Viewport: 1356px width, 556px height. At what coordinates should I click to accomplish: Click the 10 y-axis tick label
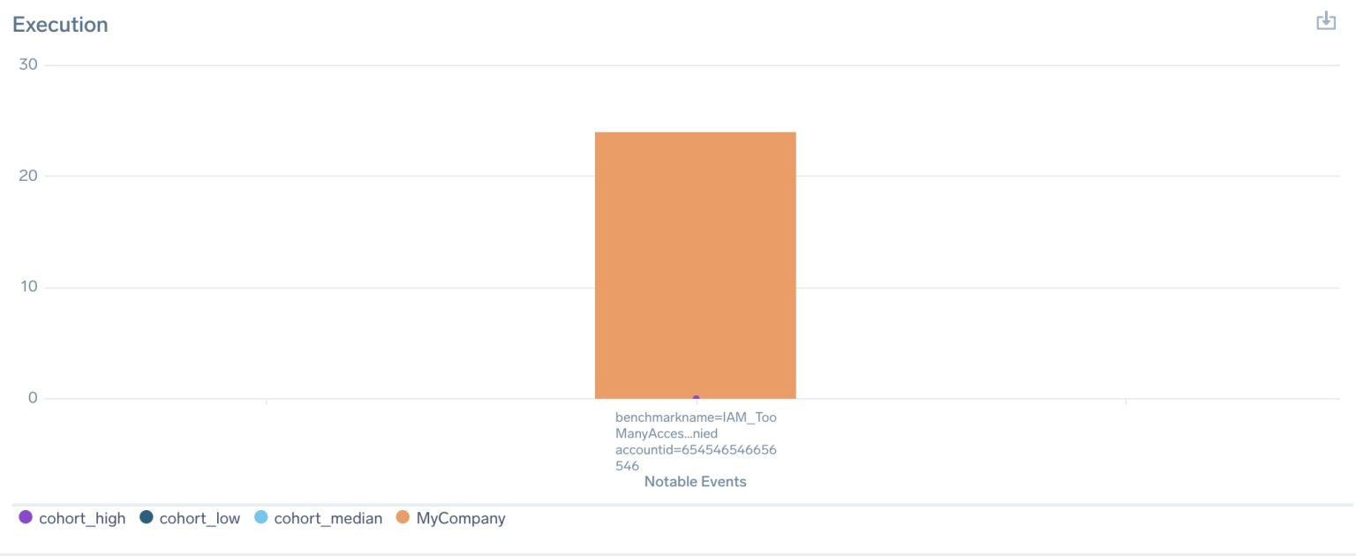point(29,287)
